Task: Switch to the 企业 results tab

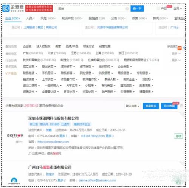Action: pyautogui.click(x=12, y=18)
